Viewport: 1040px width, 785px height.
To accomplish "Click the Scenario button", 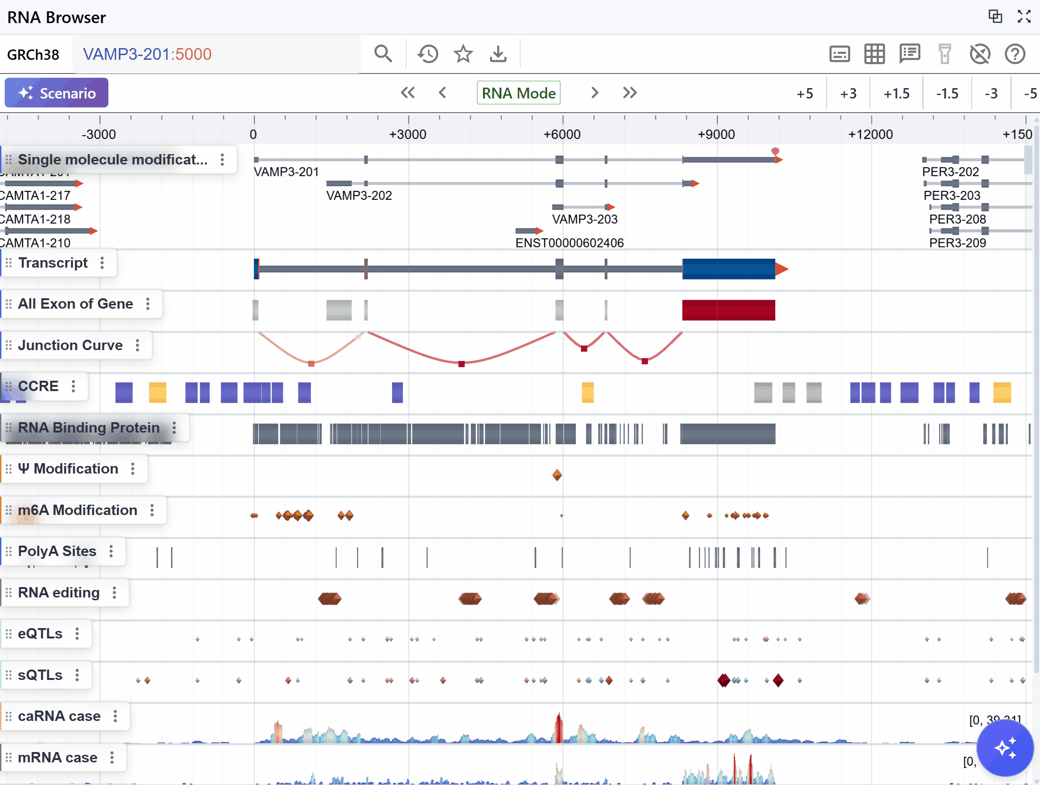I will coord(57,93).
